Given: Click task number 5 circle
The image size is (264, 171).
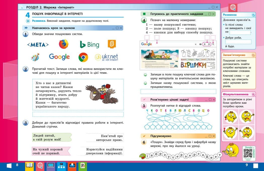Looking at the screenshot, I should point(144,106).
